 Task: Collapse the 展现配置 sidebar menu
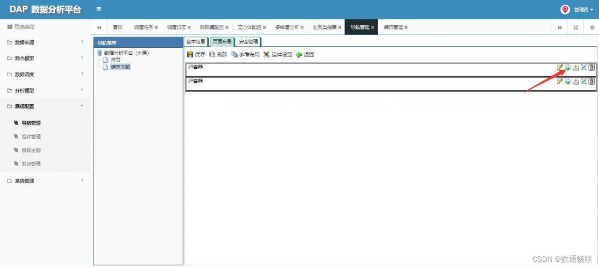tap(45, 106)
